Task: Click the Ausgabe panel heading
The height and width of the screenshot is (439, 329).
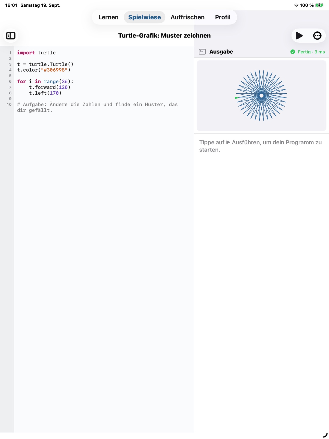Action: click(221, 52)
